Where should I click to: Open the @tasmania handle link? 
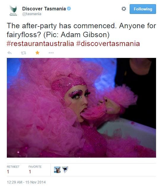point(32,14)
